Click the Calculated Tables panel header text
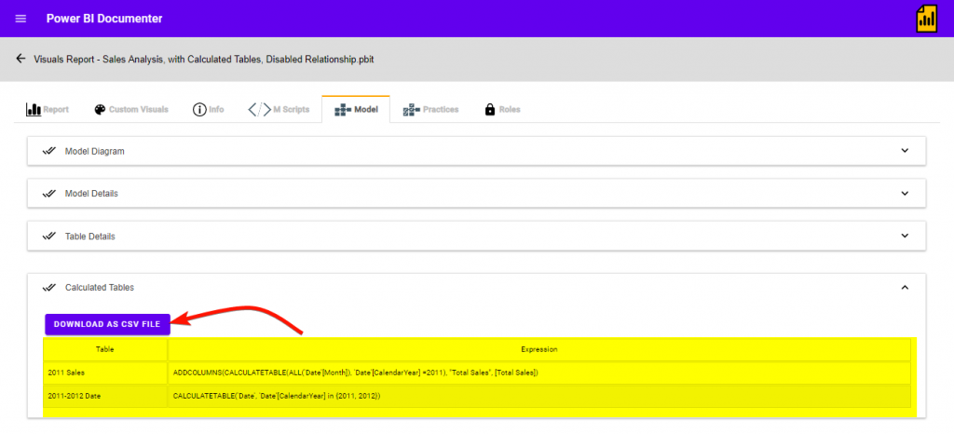The image size is (954, 434). click(99, 288)
